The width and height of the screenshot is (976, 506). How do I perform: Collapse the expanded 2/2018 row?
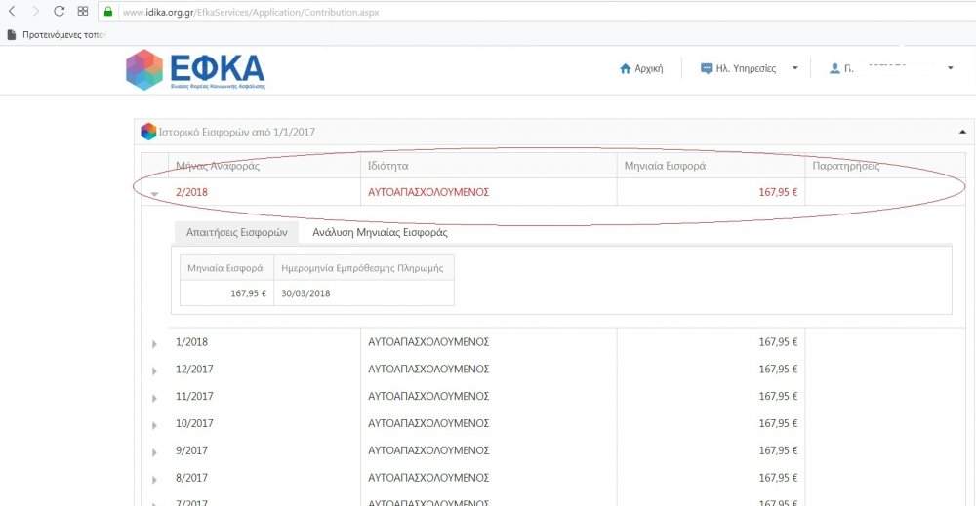tap(154, 193)
